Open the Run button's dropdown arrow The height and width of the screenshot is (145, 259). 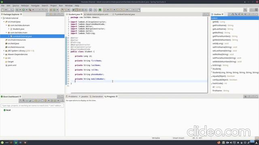pos(27,10)
